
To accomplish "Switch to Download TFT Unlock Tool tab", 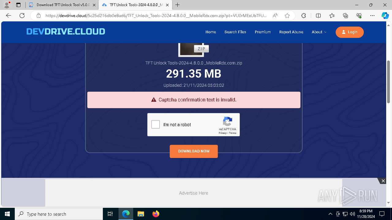I will (x=60, y=5).
